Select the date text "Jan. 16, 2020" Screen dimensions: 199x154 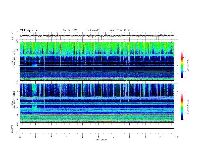(x=70, y=30)
